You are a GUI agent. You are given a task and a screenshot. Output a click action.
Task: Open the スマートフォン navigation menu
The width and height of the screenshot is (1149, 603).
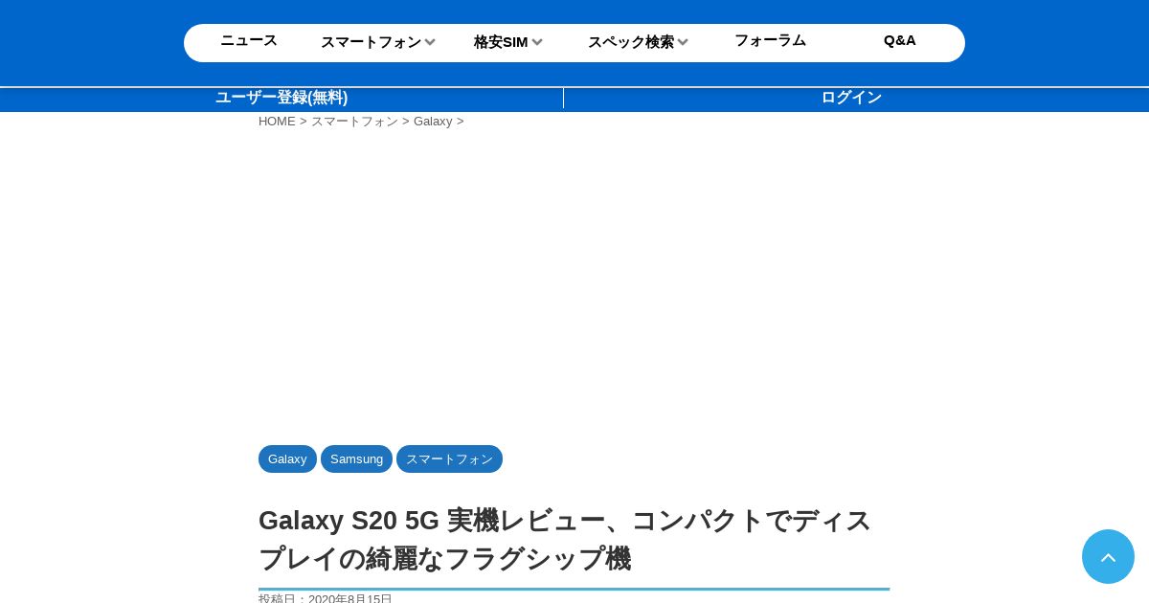click(371, 42)
